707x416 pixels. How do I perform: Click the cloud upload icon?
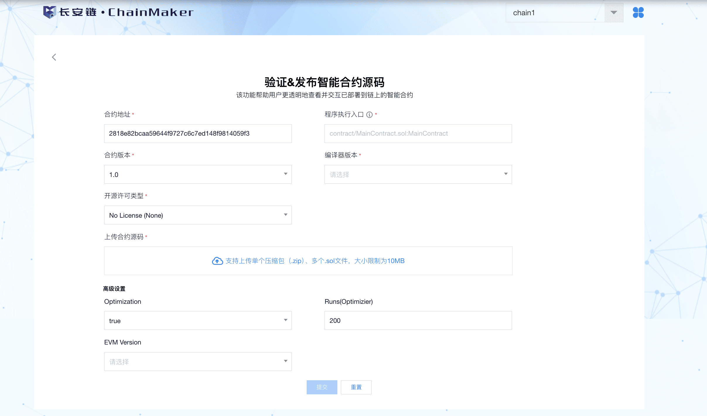(217, 261)
